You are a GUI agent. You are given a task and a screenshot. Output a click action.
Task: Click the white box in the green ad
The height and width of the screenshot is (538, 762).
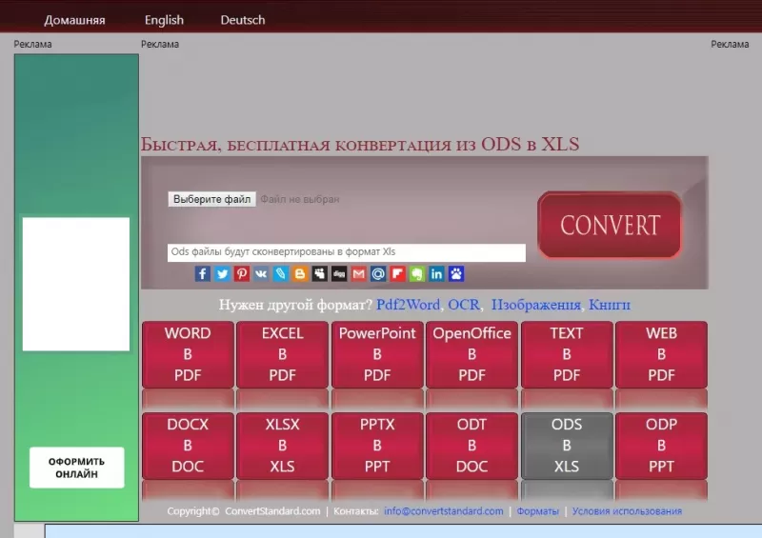(76, 285)
